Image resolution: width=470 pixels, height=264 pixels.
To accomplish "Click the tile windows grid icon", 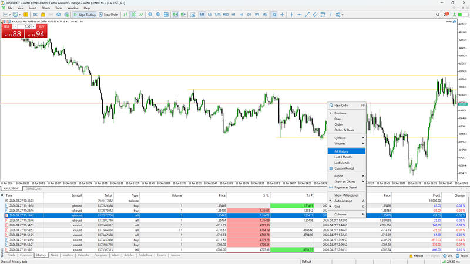I will click(166, 14).
